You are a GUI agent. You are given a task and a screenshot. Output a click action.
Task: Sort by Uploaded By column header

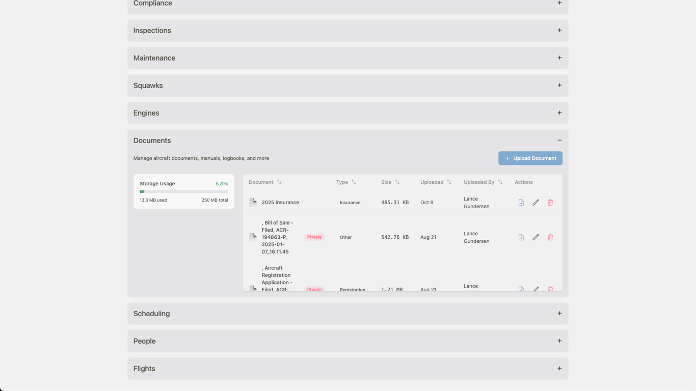point(483,182)
